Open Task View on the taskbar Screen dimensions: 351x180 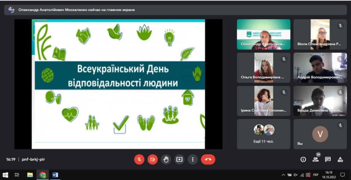coord(17,175)
